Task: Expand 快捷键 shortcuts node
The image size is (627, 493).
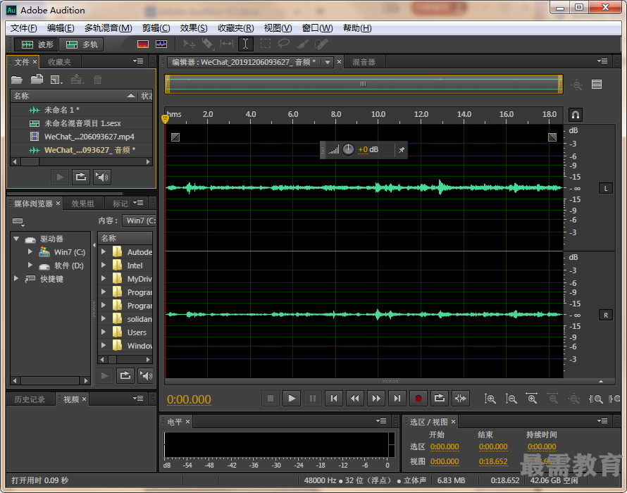Action: 16,278
